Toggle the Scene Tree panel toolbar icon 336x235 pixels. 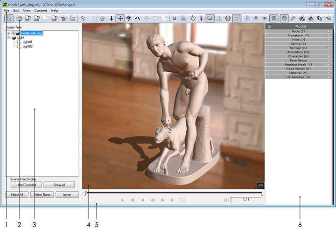(9, 18)
